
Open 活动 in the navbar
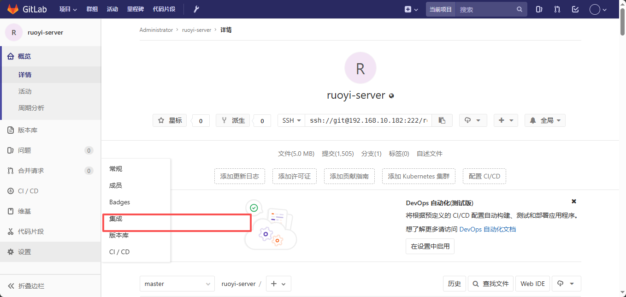click(x=112, y=9)
